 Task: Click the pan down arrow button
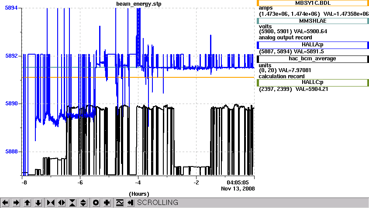[x=38, y=203]
